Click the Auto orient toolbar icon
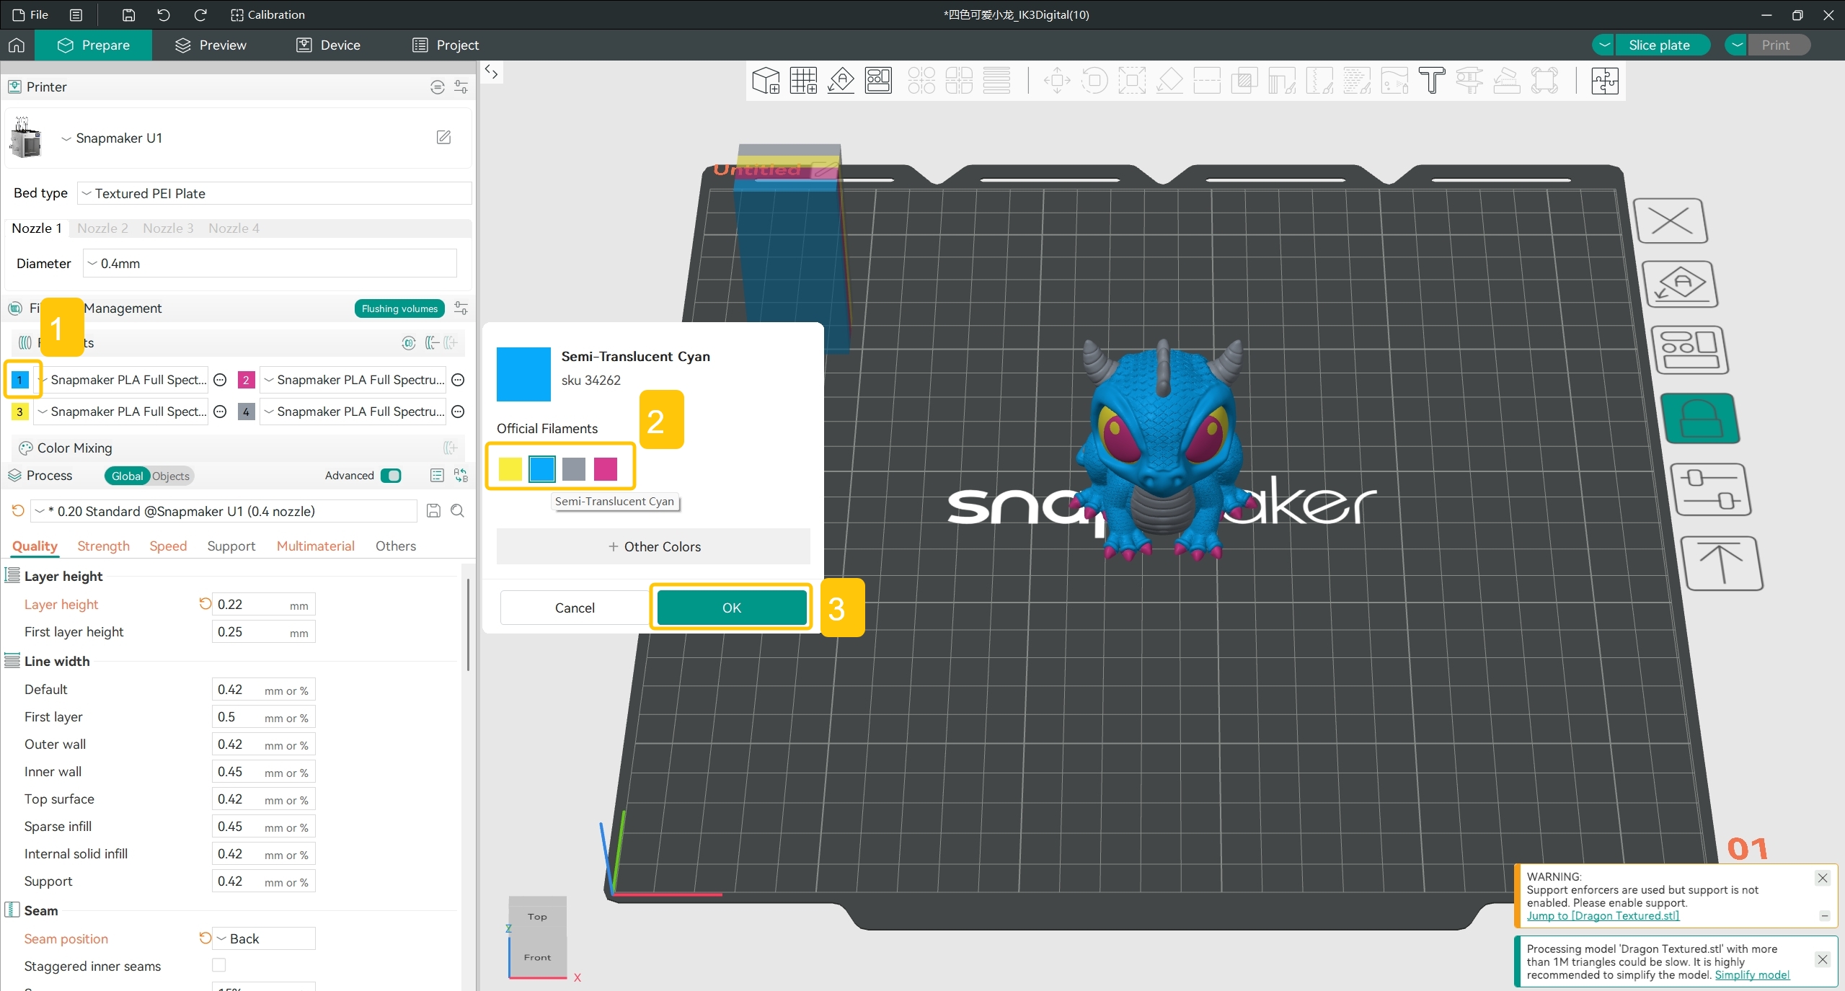This screenshot has height=991, width=1845. coord(841,81)
